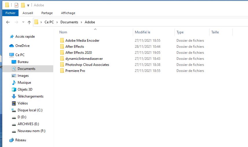248x147 pixels.
Task: Click the Nouveau nom (F:) drive icon
Action: pos(14,131)
